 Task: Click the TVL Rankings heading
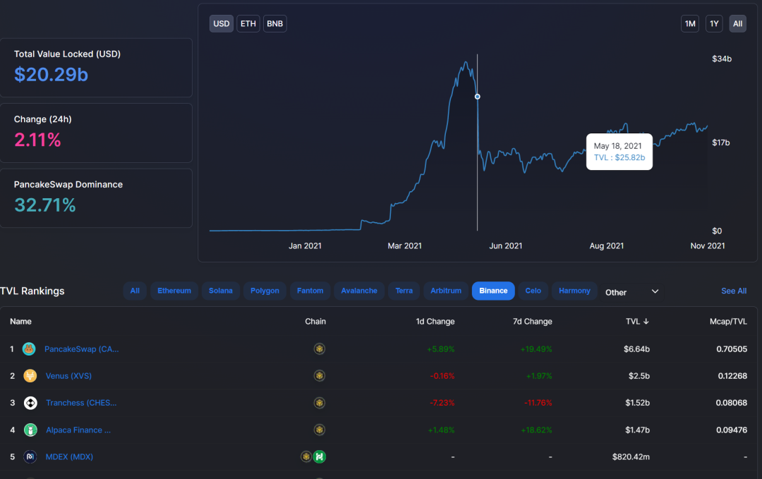coord(32,291)
